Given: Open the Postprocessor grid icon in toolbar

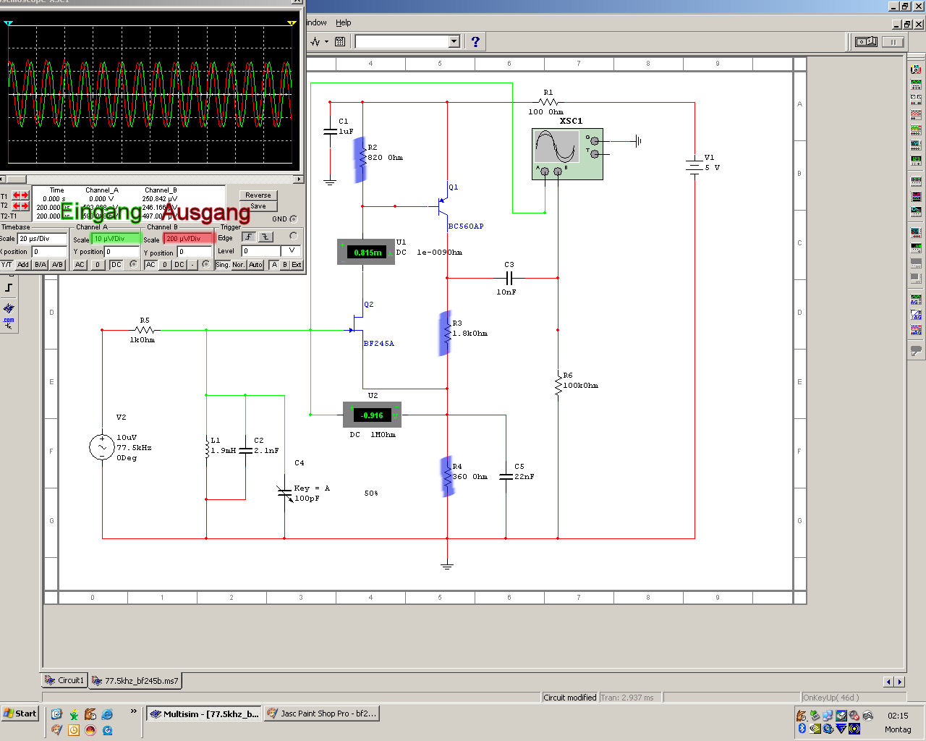Looking at the screenshot, I should tap(340, 42).
